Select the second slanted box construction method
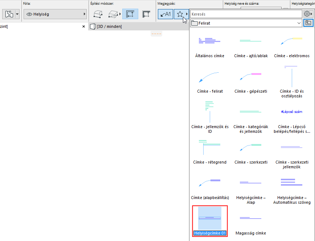The width and height of the screenshot is (315, 241). (113, 14)
